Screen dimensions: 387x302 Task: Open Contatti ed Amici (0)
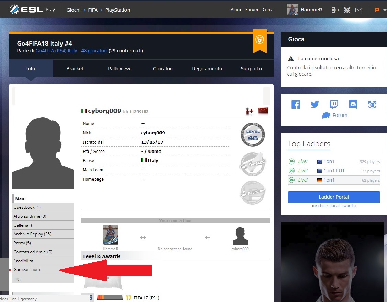click(x=43, y=252)
